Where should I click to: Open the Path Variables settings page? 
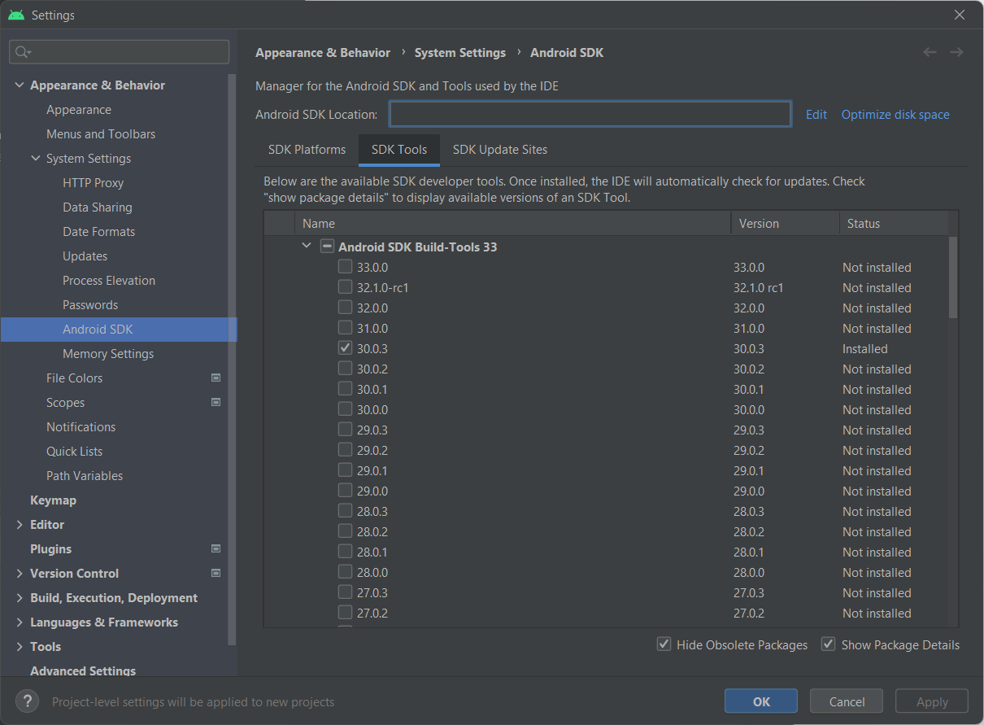[x=85, y=476]
